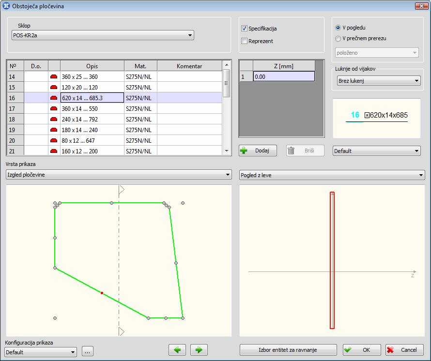The width and height of the screenshot is (431, 361).
Task: Open the Default style dropdown next to Briši
Action: pyautogui.click(x=377, y=151)
